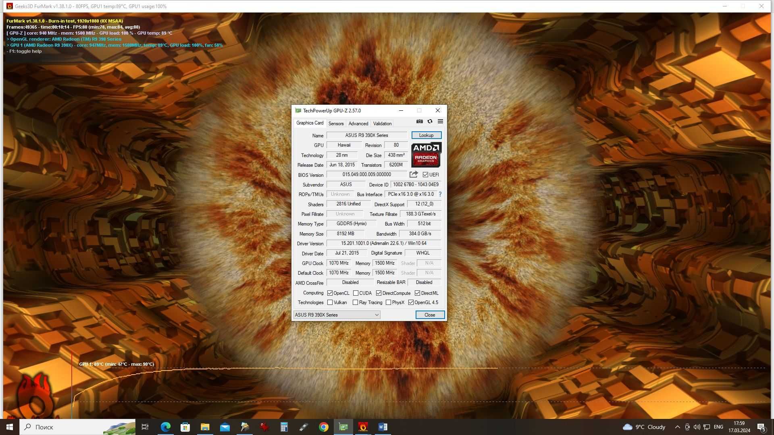This screenshot has height=435, width=774.
Task: Click the Device ID field 1002 67B0
Action: pos(416,184)
